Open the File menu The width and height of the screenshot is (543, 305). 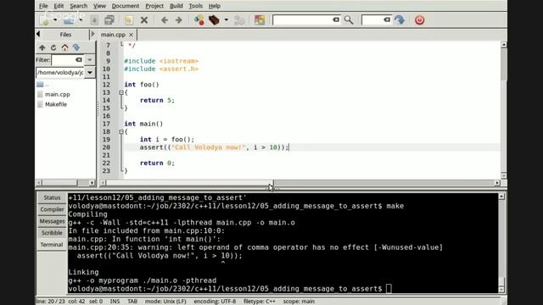(43, 6)
